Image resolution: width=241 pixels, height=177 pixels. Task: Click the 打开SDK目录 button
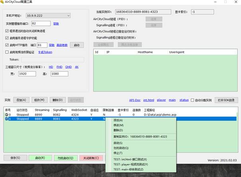(226, 100)
